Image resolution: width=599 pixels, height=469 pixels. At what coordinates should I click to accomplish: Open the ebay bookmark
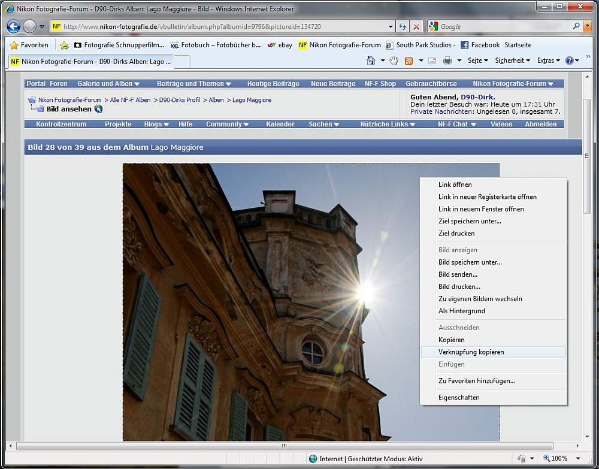point(280,45)
